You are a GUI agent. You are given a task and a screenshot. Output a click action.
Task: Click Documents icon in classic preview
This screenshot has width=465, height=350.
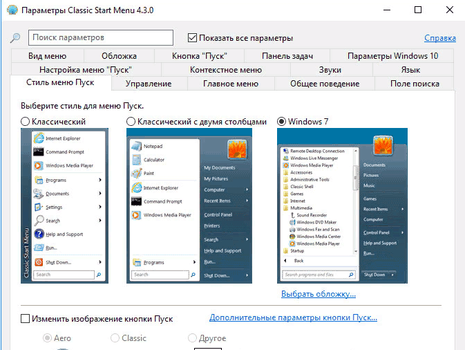click(39, 194)
